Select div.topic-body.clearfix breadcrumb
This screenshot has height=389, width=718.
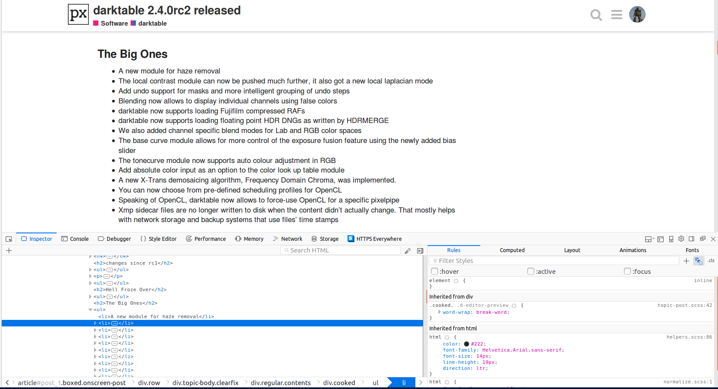206,383
